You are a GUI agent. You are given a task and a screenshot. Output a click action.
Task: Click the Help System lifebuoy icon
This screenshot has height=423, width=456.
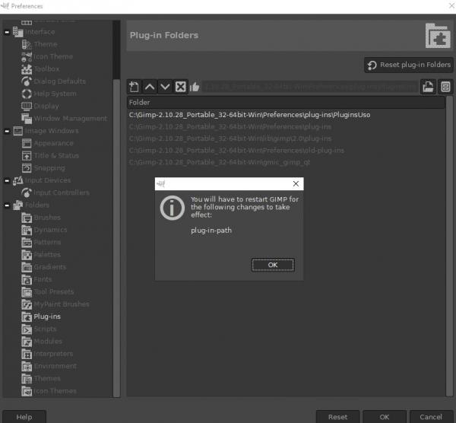(x=27, y=94)
